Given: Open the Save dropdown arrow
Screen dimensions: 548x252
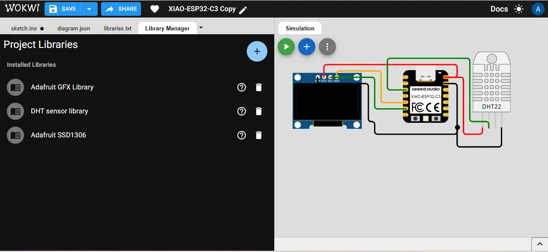Looking at the screenshot, I should coord(90,9).
